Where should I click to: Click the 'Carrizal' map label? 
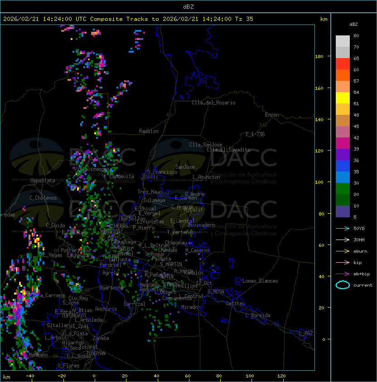point(135,304)
